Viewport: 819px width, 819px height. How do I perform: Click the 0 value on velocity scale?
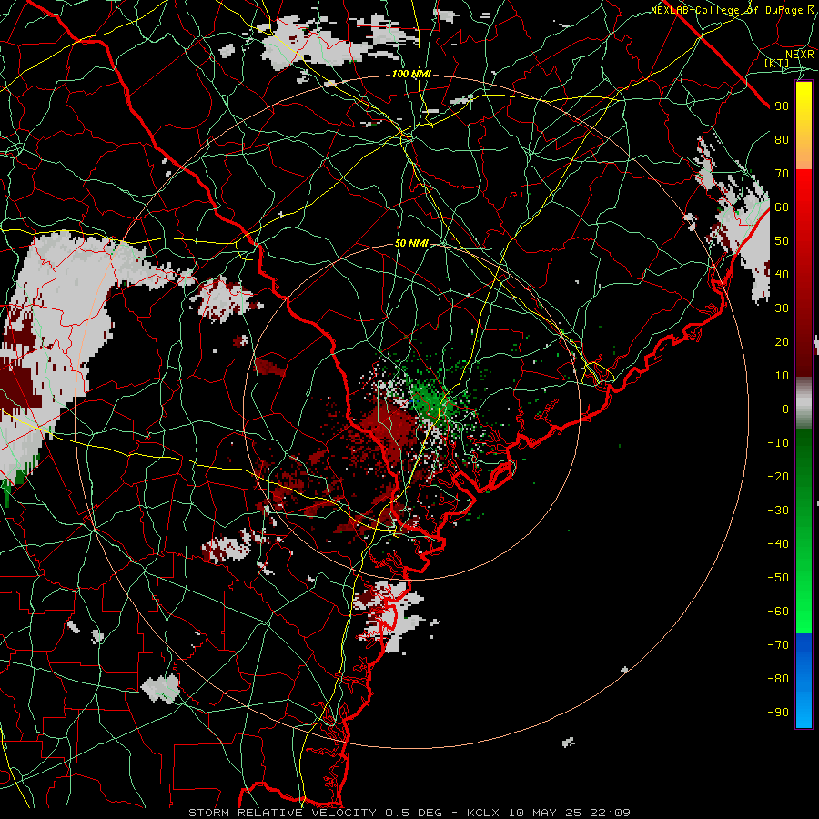point(785,409)
